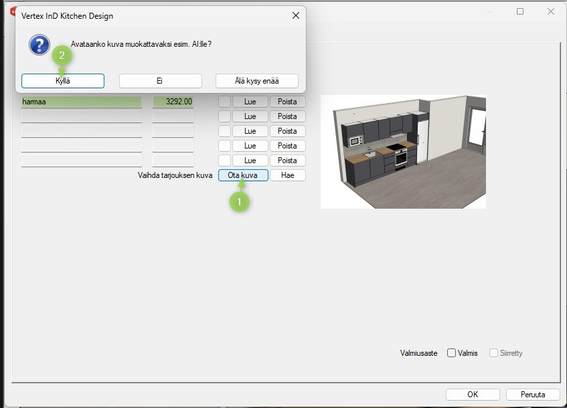The width and height of the screenshot is (567, 408).
Task: Click the empty price field in second row
Action: [x=173, y=116]
